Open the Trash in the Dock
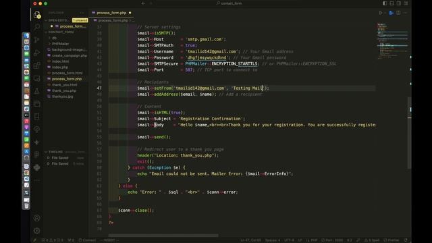The width and height of the screenshot is (432, 243). (x=26, y=206)
